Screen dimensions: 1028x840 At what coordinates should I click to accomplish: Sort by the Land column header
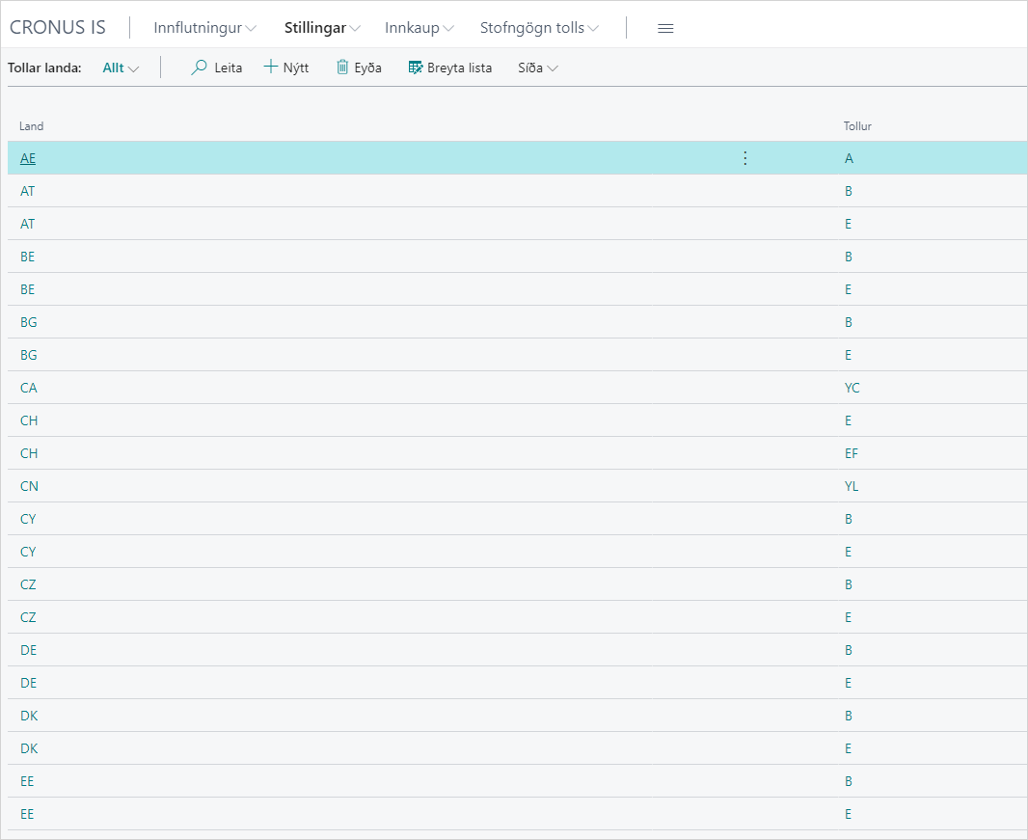[x=32, y=126]
